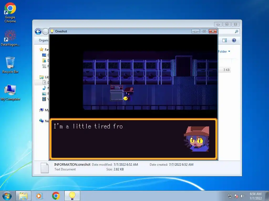Click Niko's portrait in dialogue box
The height and width of the screenshot is (201, 269).
(196, 139)
